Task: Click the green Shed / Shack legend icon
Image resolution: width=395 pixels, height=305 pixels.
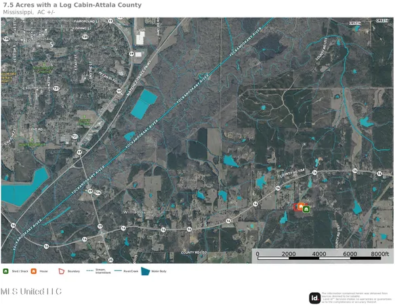Action: pos(5,271)
